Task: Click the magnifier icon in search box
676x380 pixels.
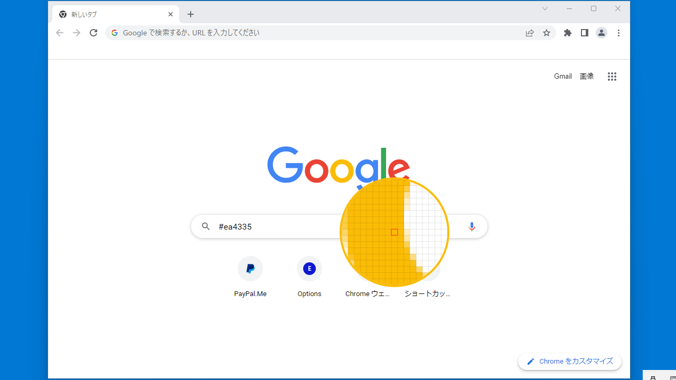Action: tap(206, 226)
